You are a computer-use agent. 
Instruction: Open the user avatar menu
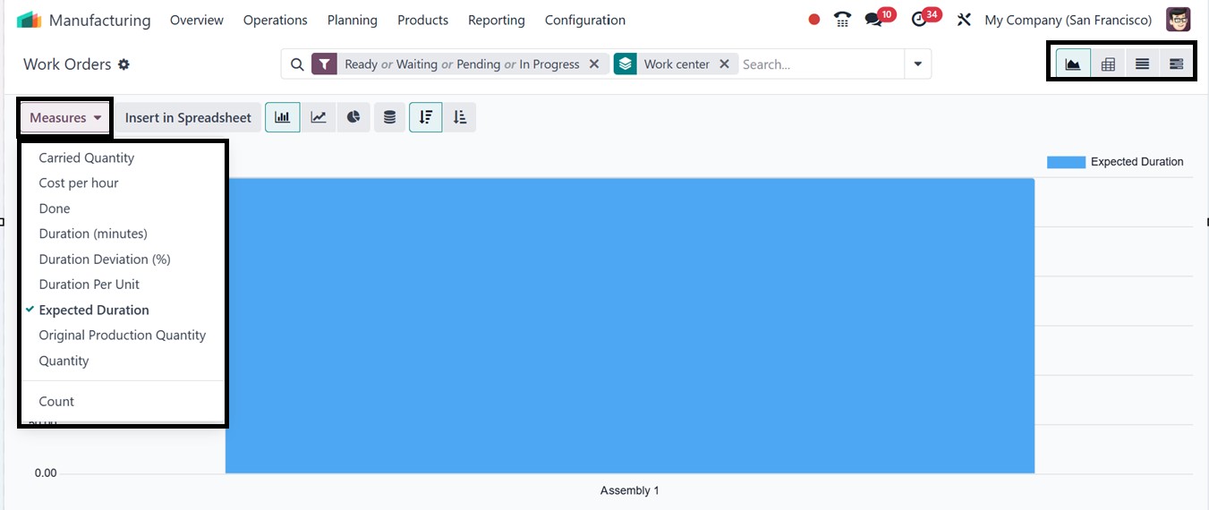[x=1179, y=19]
